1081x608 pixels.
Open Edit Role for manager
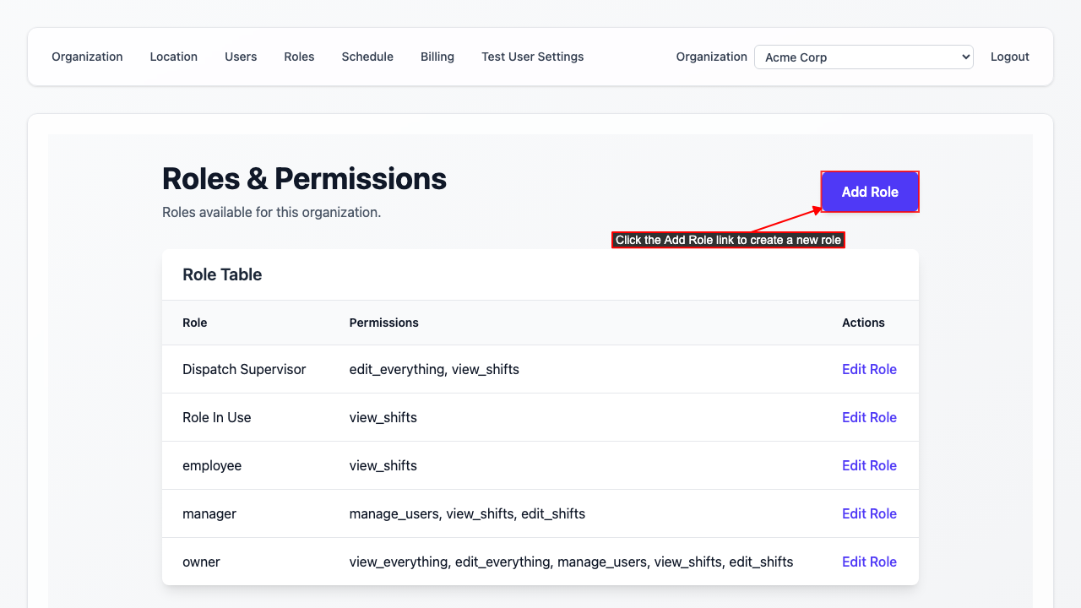[x=869, y=513]
